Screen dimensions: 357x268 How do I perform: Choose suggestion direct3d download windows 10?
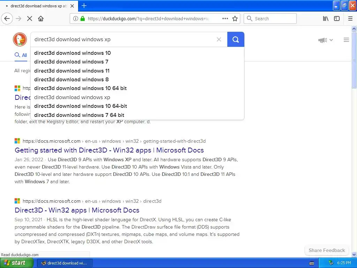[137, 53]
